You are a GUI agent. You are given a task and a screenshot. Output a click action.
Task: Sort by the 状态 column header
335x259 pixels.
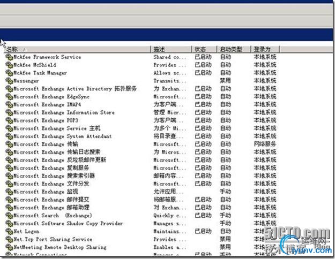[204, 49]
